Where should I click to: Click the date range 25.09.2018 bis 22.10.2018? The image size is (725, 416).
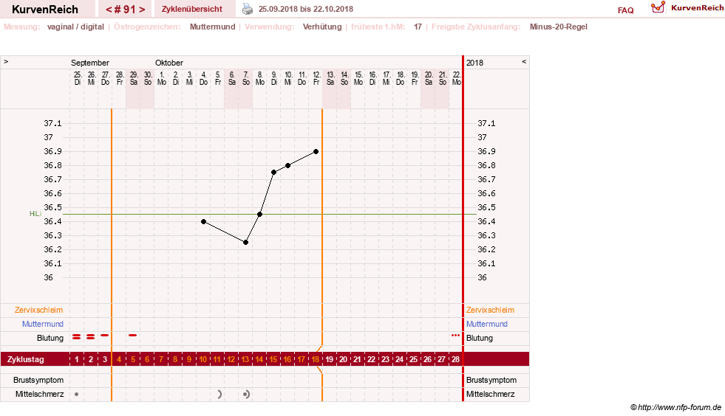click(x=306, y=9)
